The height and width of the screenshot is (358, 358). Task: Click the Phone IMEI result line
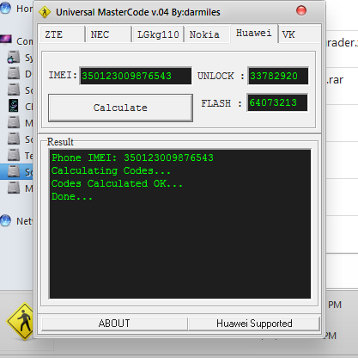click(x=132, y=157)
